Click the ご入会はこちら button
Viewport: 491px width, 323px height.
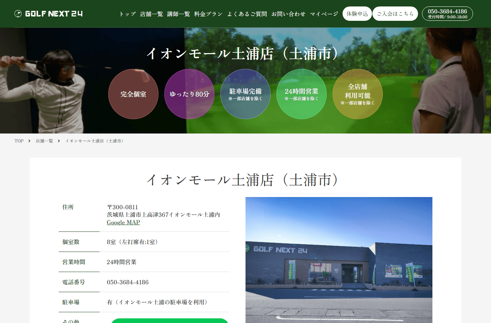395,14
